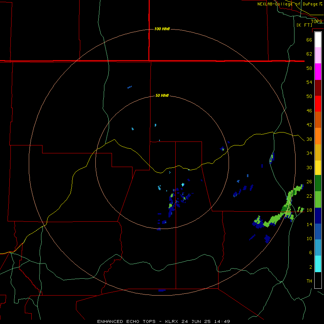Image resolution: width=324 pixels, height=324 pixels.
Task: Click the "42" legend value
Action: point(309,125)
